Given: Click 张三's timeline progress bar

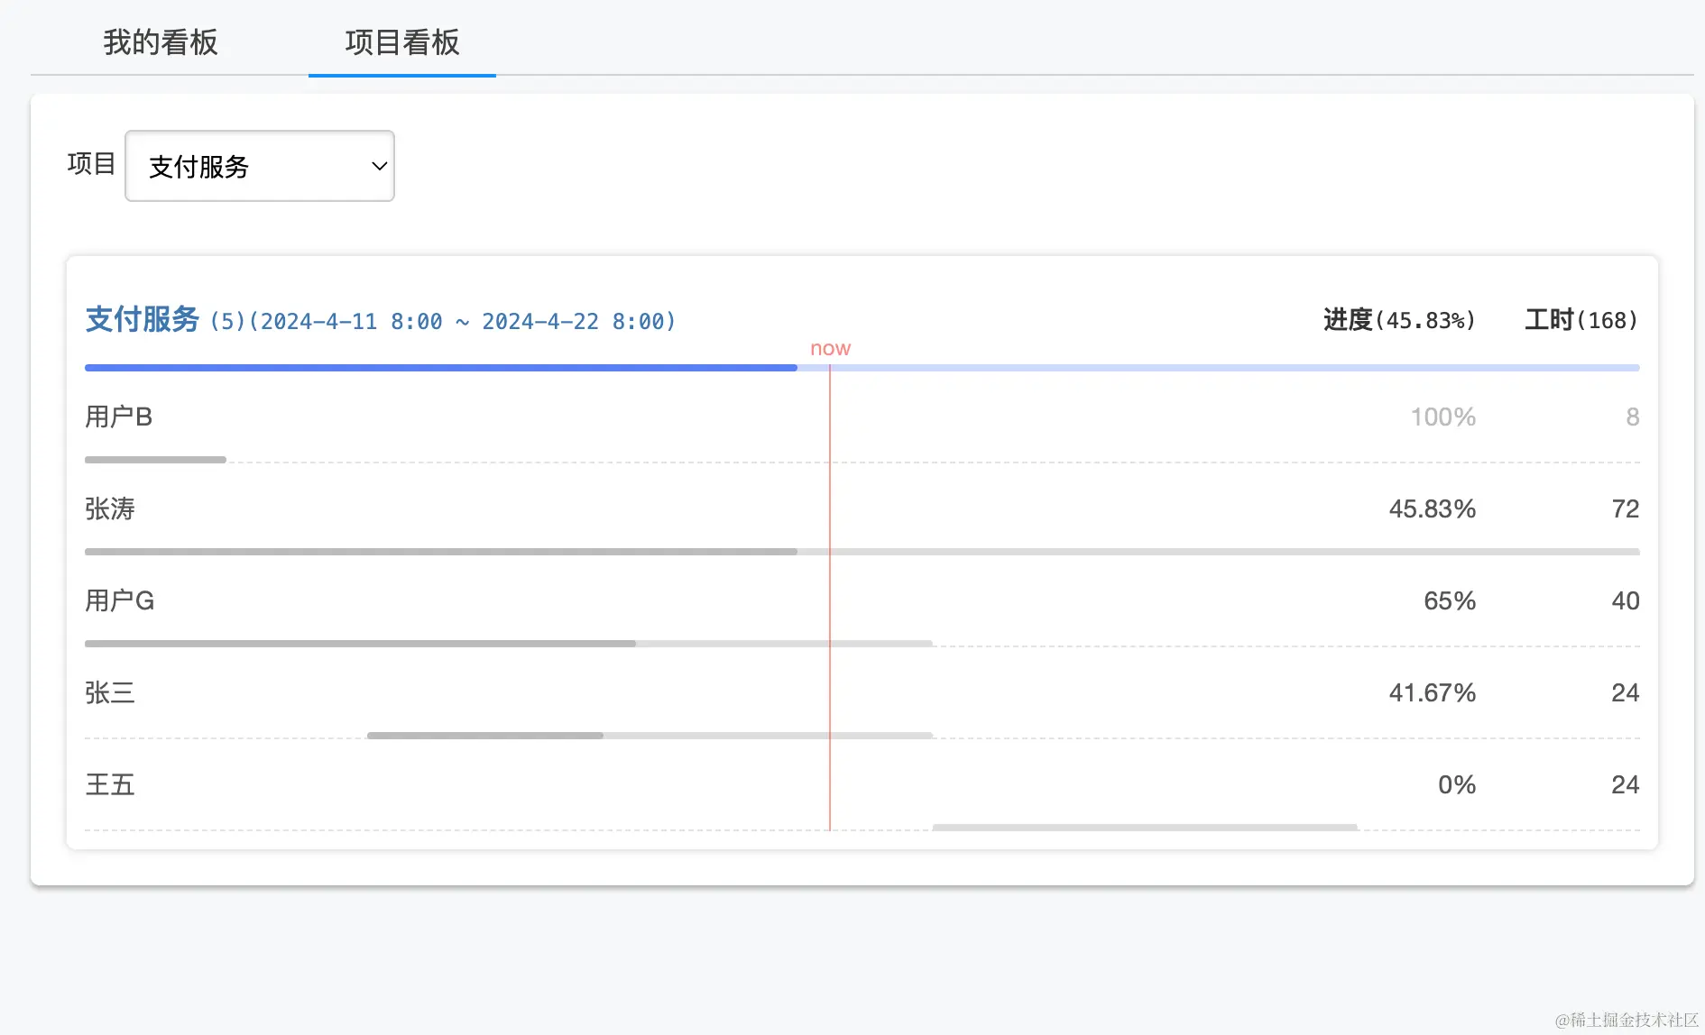Looking at the screenshot, I should coord(650,736).
